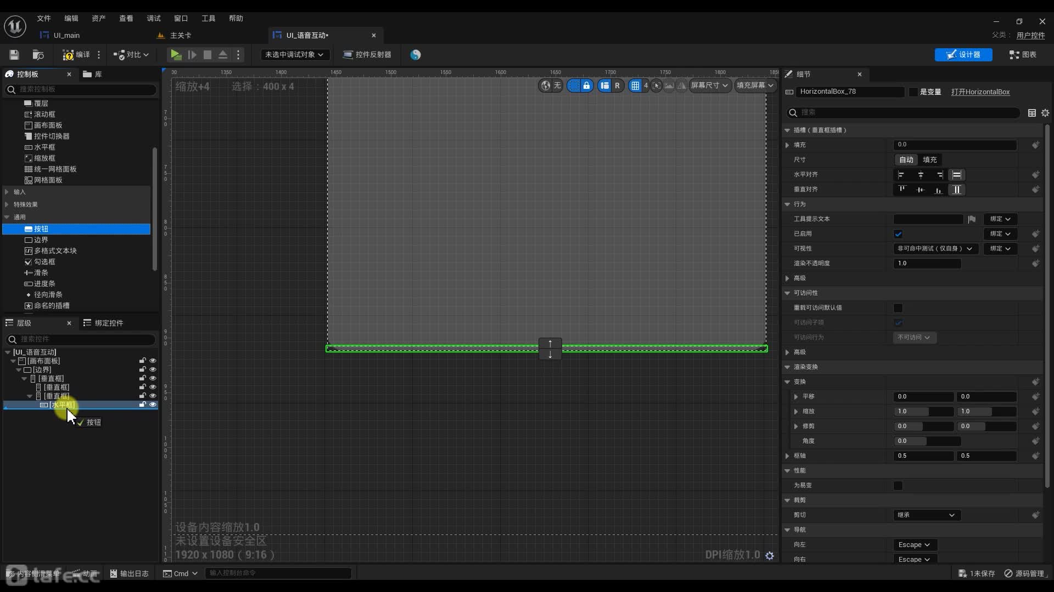
Task: Open browse-in-content-browser icon
Action: coord(38,54)
